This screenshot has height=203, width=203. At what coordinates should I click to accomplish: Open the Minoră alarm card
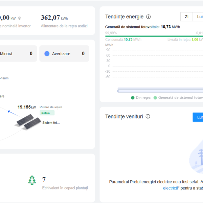coord(17,53)
